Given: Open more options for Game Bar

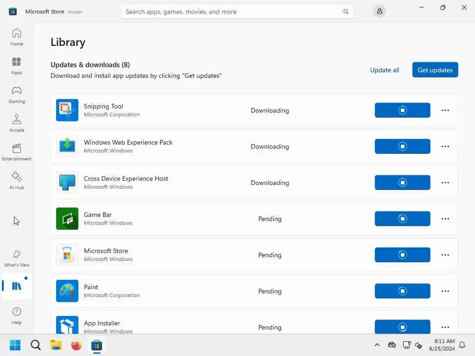Looking at the screenshot, I should pyautogui.click(x=445, y=219).
